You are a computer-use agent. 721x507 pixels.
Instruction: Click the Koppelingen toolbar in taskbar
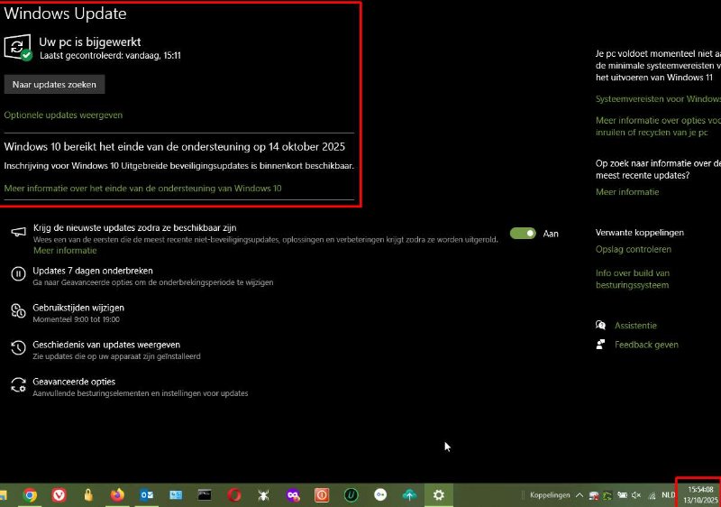point(550,495)
